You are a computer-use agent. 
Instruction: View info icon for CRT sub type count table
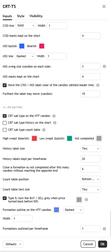click(x=44, y=130)
